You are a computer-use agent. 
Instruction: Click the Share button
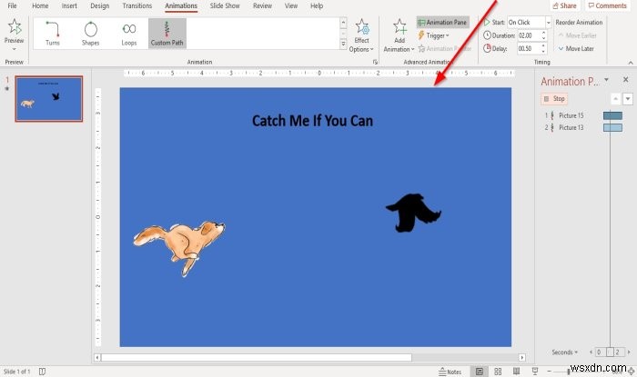[x=565, y=5]
